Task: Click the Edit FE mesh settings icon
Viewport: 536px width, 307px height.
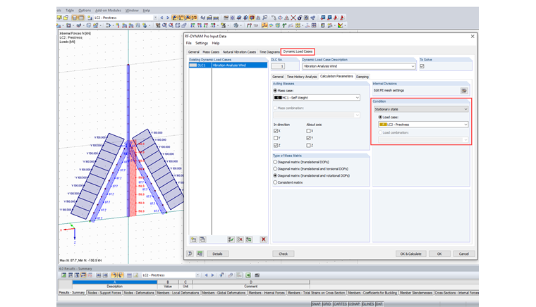Action: coord(464,91)
